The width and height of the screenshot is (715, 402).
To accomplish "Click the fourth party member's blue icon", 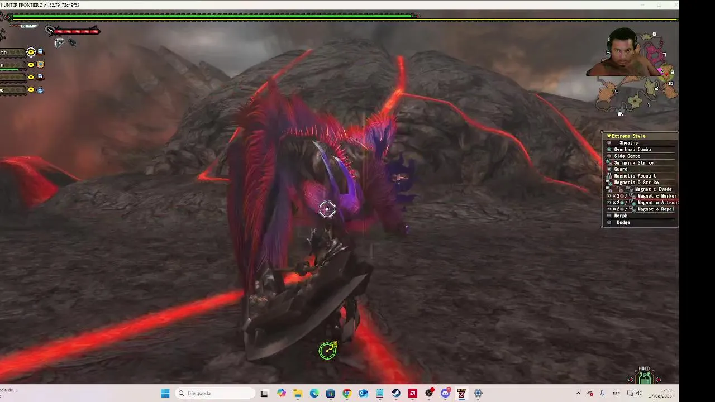I will (40, 89).
